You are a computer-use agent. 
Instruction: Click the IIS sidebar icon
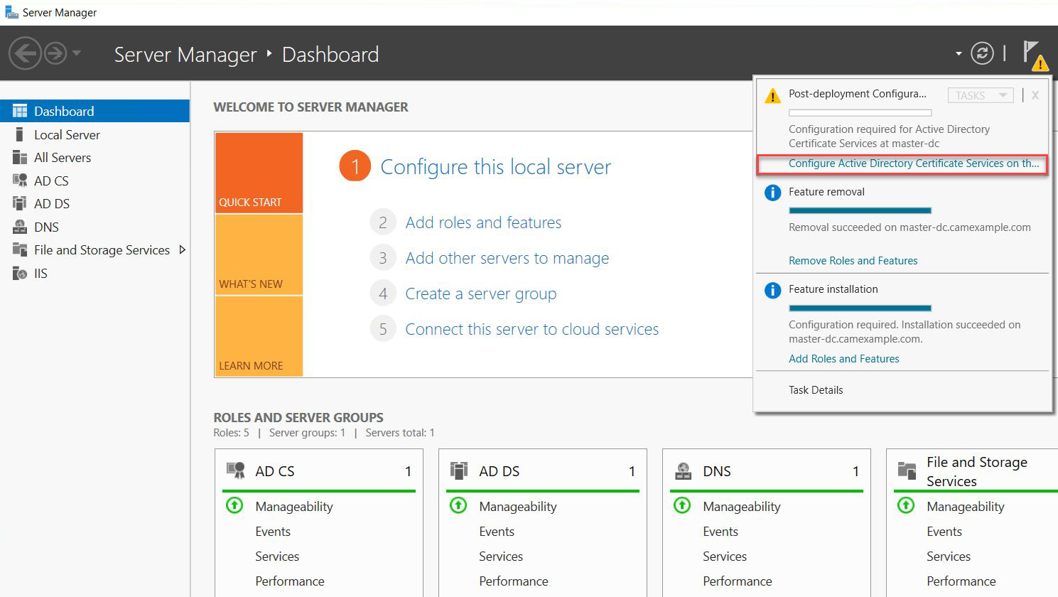(20, 273)
